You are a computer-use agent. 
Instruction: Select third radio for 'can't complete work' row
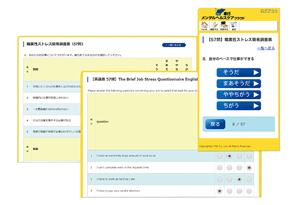point(239,168)
